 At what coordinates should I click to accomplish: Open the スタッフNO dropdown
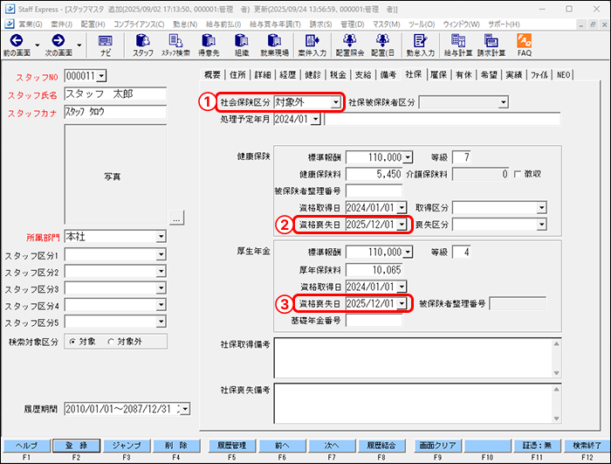[101, 76]
